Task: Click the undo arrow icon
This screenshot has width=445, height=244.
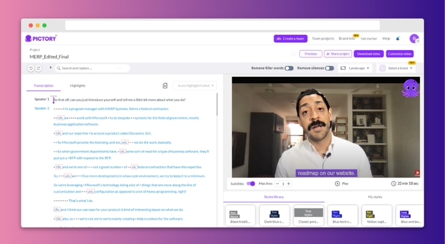Action: (31, 68)
